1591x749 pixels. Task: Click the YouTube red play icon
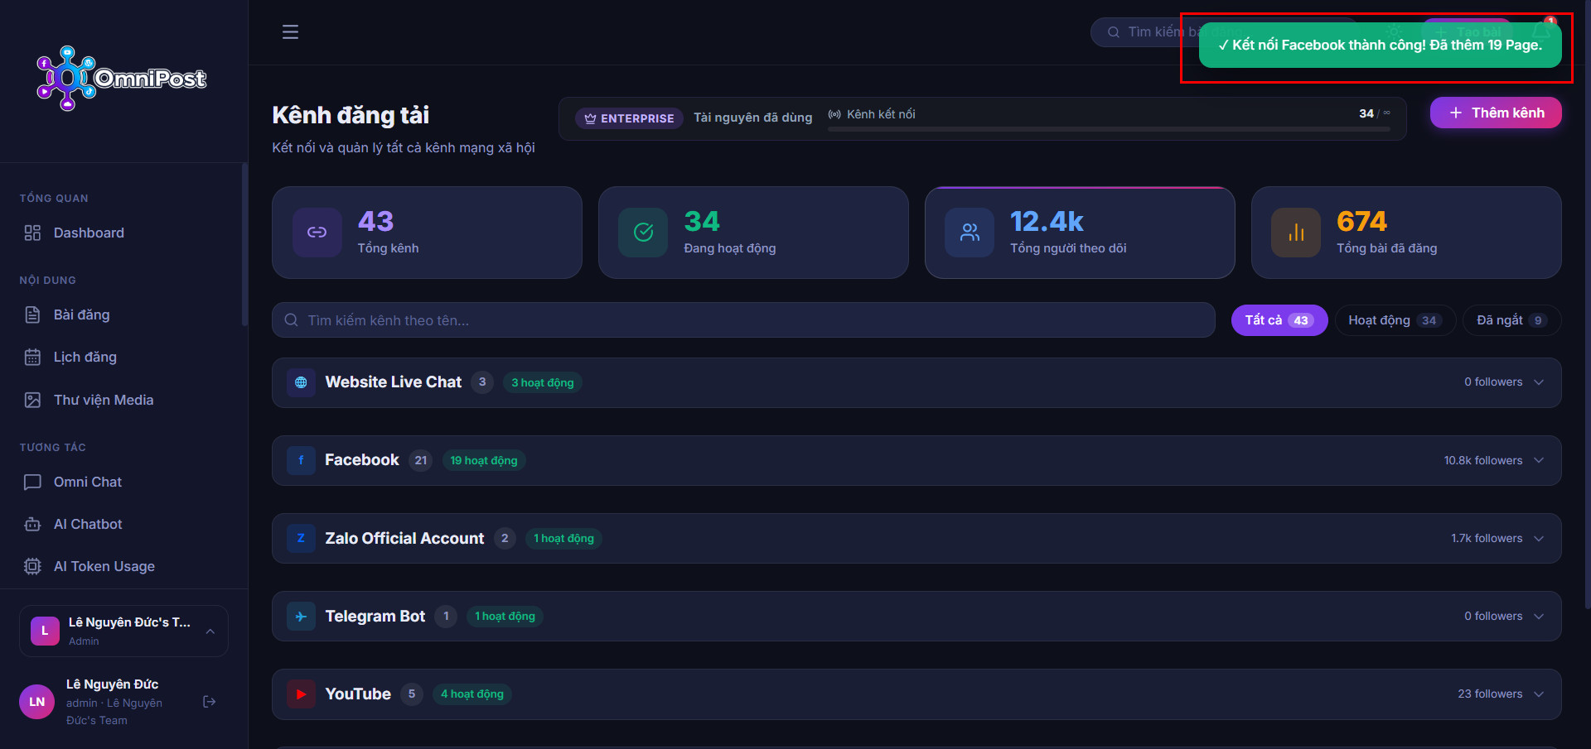(301, 694)
